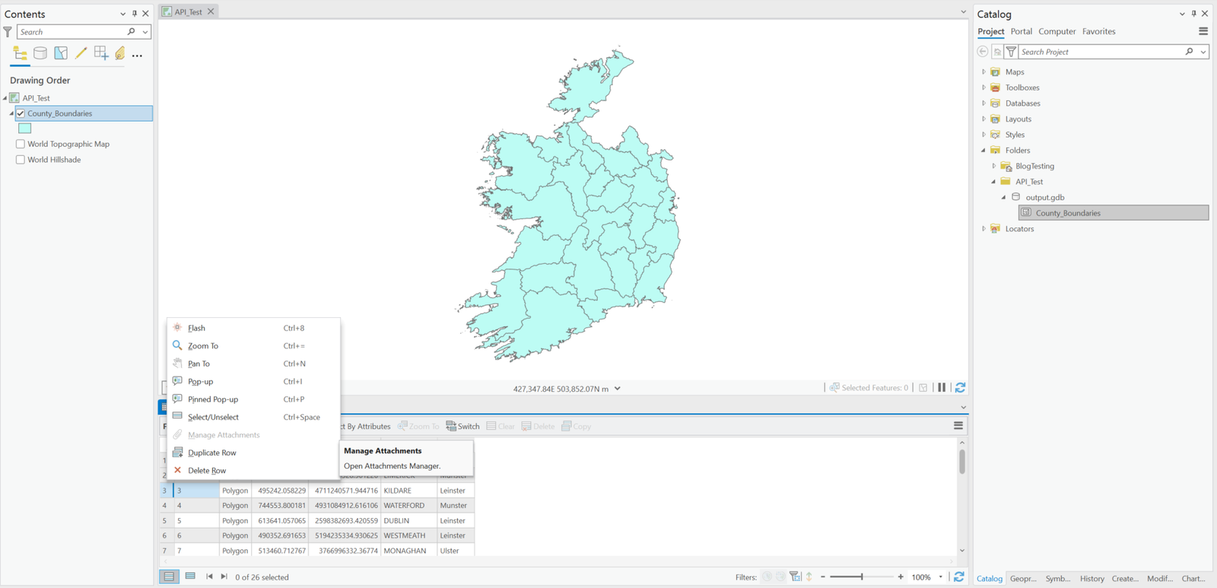Image resolution: width=1217 pixels, height=588 pixels.
Task: Toggle Show All Records view button
Action: coord(169,577)
